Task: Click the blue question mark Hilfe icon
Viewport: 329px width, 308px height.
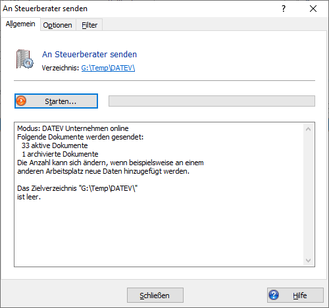Action: [274, 295]
